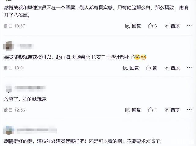
Task: Pin the 12:56 comment to top
Action: click(167, 110)
